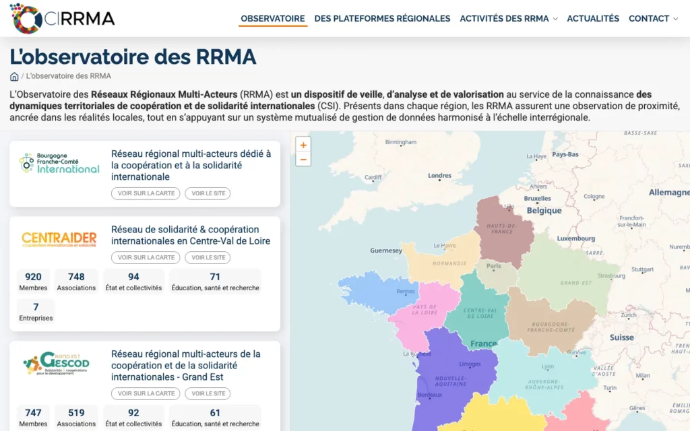Click the Londres label on the map
Viewport: 690px width, 431px height.
pyautogui.click(x=439, y=176)
